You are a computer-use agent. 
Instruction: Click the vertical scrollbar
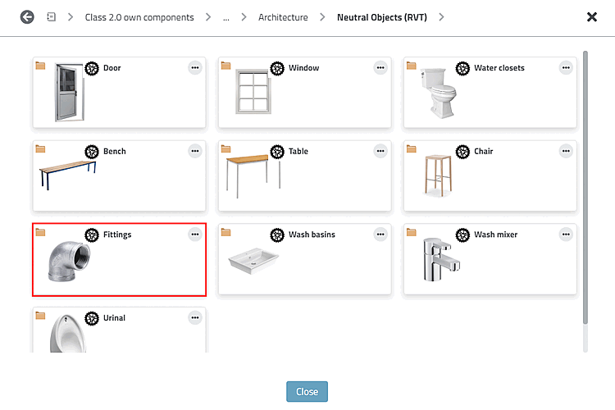click(x=585, y=189)
